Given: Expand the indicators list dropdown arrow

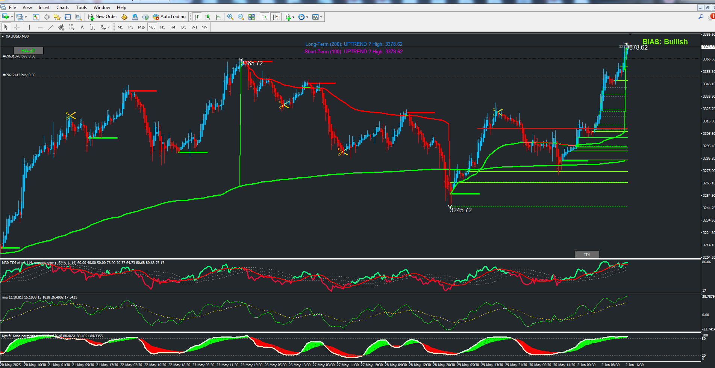Looking at the screenshot, I should (293, 17).
